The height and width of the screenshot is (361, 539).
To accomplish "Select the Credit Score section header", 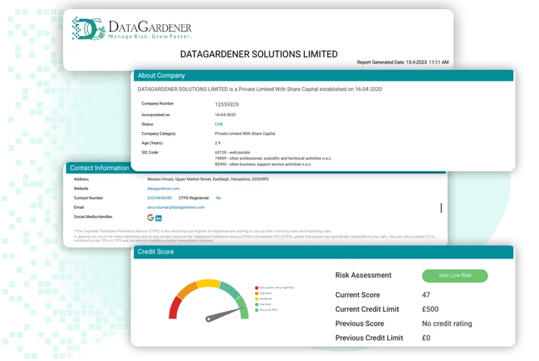I will pyautogui.click(x=323, y=252).
